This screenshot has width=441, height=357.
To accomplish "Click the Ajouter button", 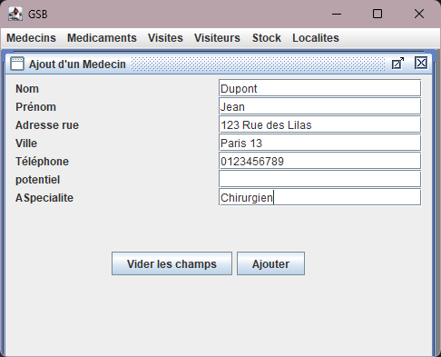I will [x=270, y=263].
